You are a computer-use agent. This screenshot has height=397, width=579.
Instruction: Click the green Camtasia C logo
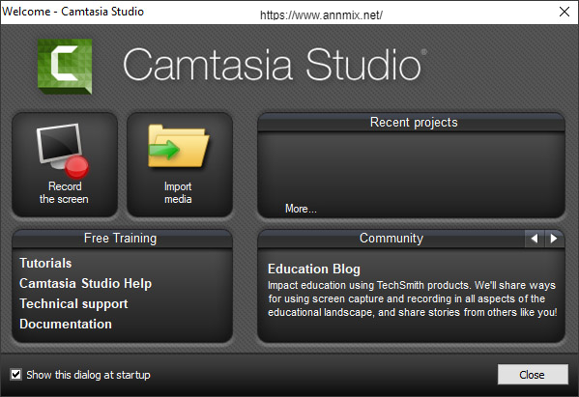pos(65,67)
